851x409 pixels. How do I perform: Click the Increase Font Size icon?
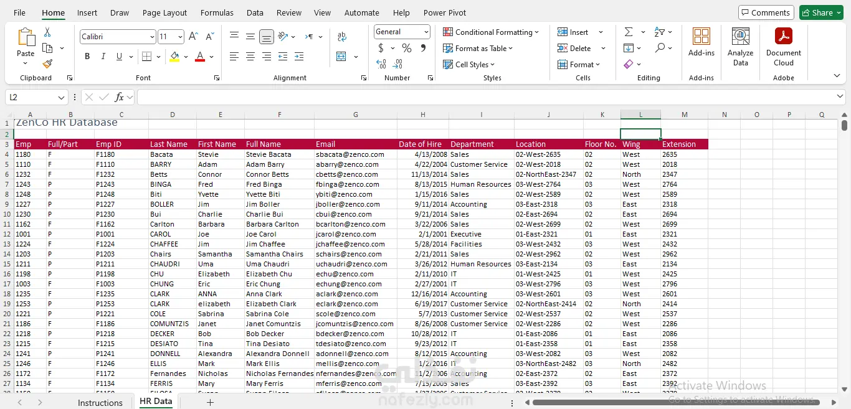(193, 37)
